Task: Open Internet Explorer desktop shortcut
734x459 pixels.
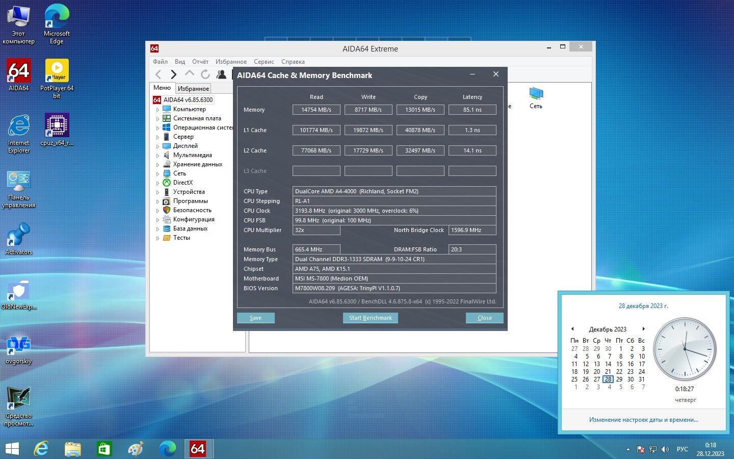Action: [x=19, y=134]
